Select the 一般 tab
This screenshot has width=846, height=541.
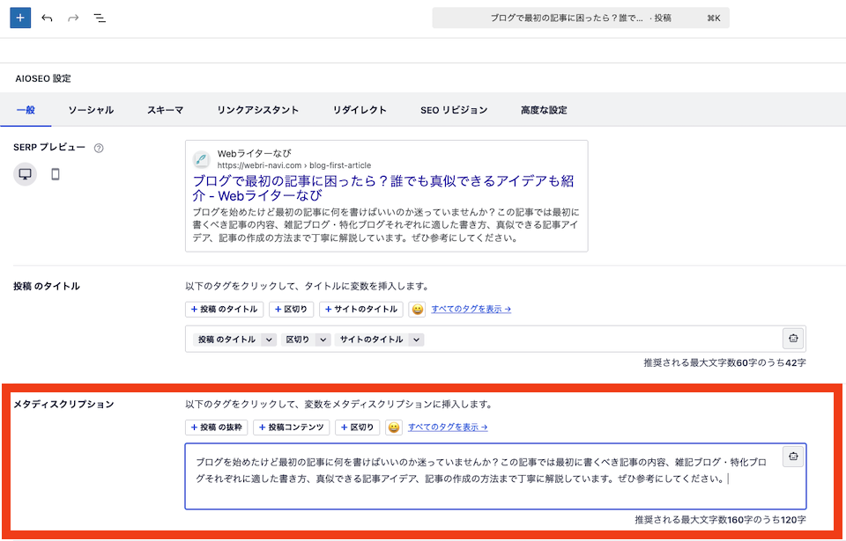click(x=26, y=110)
